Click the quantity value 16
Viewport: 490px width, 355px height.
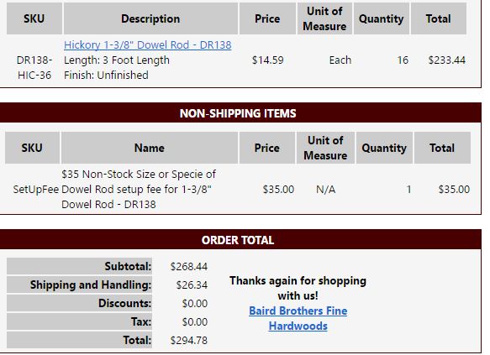click(x=403, y=60)
